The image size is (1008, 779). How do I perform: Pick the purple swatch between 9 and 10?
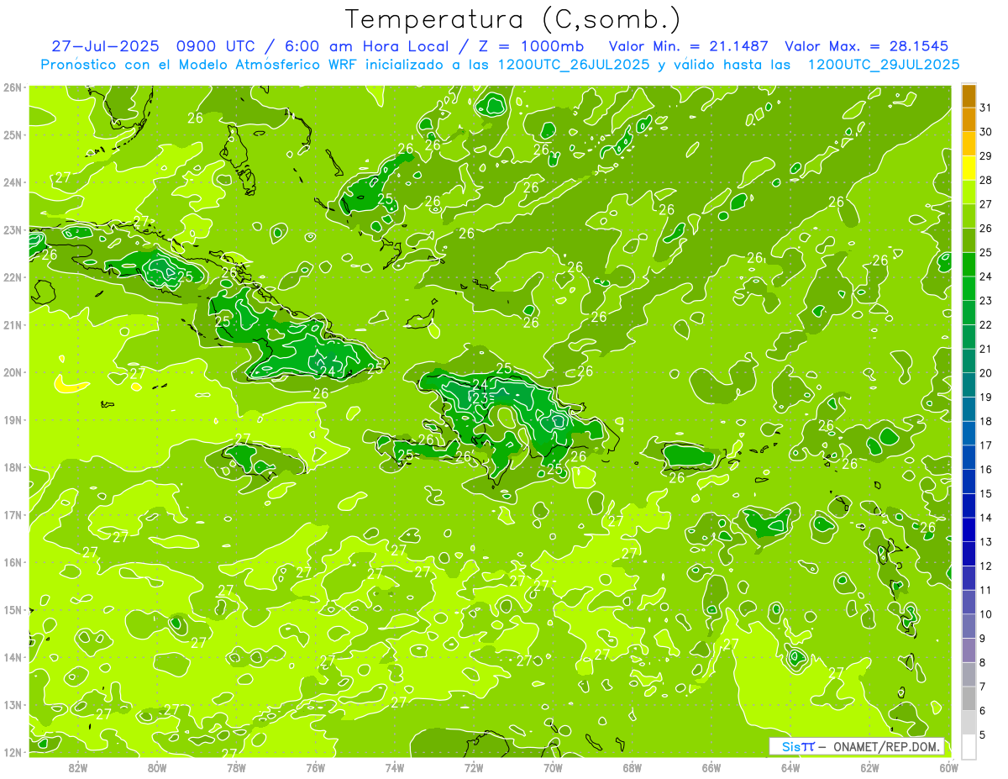pyautogui.click(x=969, y=626)
